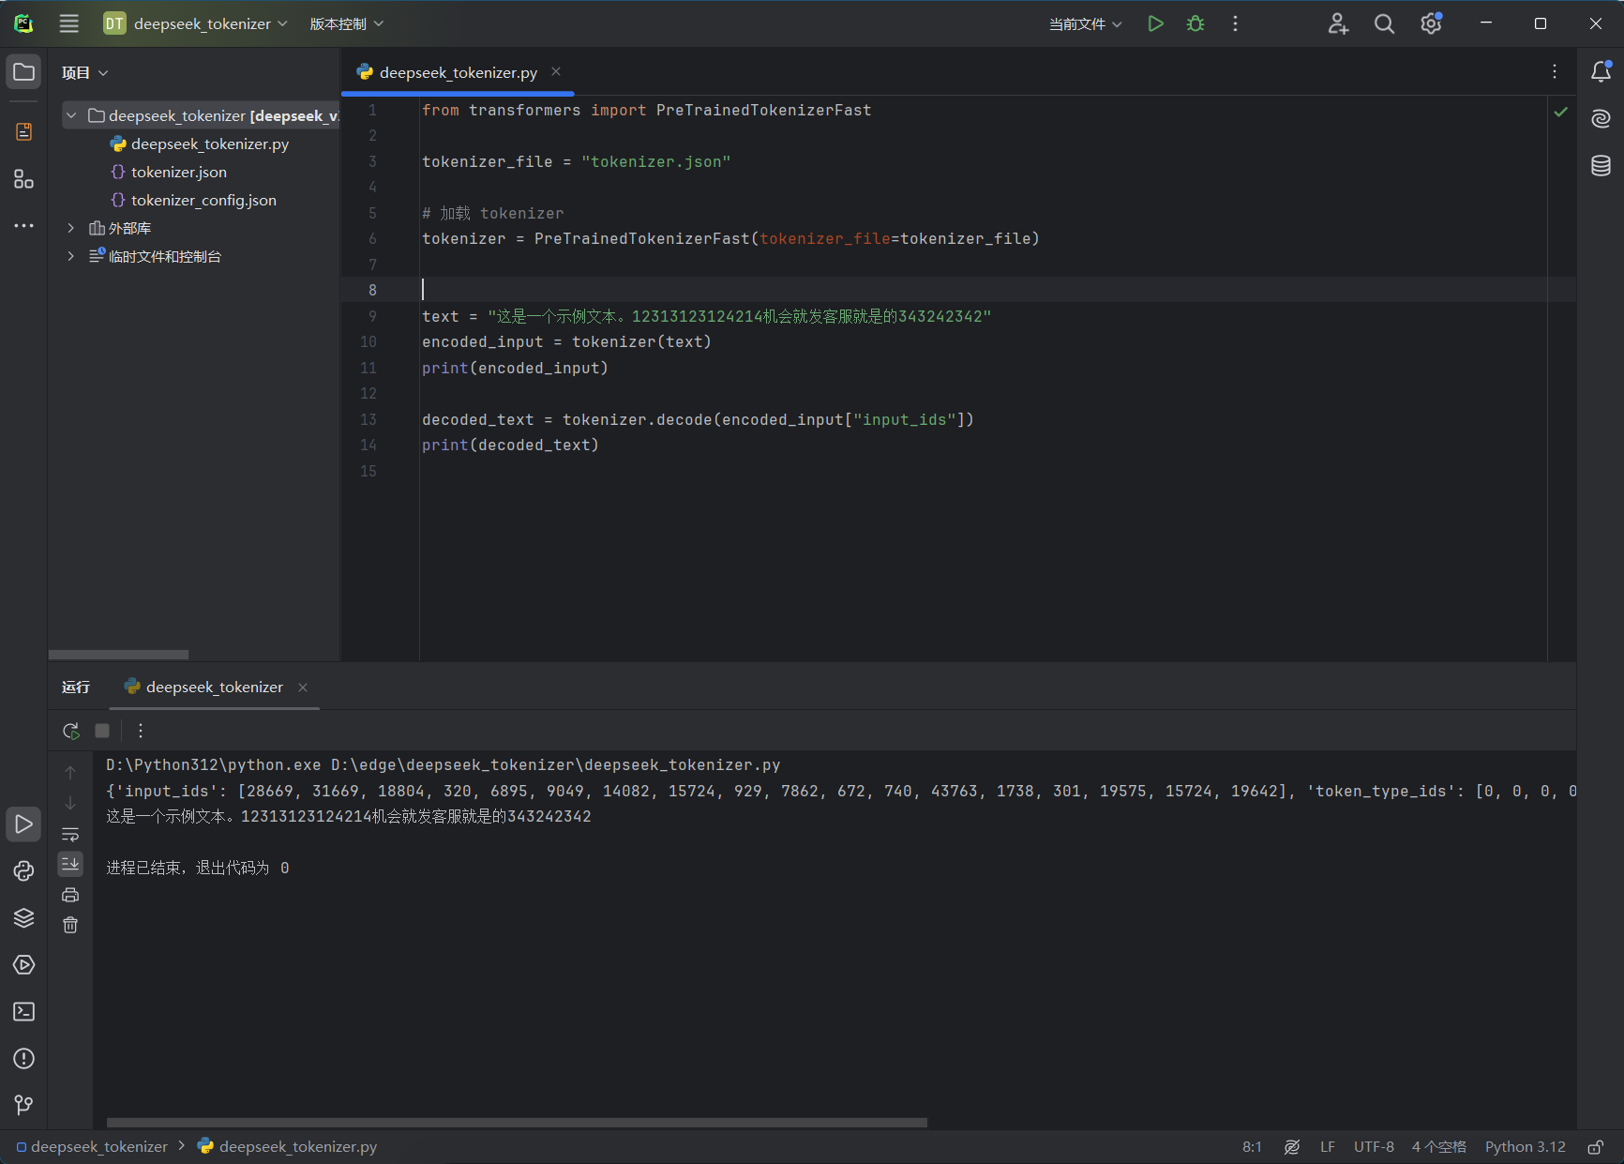1624x1164 pixels.
Task: Open the 项目 view dropdown
Action: tap(84, 72)
